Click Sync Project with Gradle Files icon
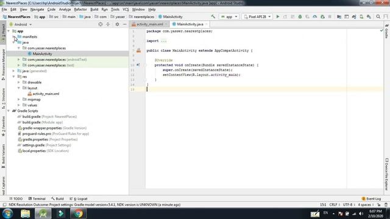 [354, 16]
